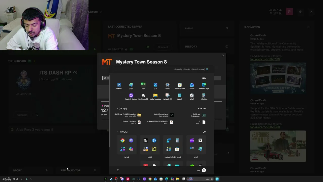Open recommended GoXLR Control Panel
Viewport: 323px width, 182px height.
point(164,115)
